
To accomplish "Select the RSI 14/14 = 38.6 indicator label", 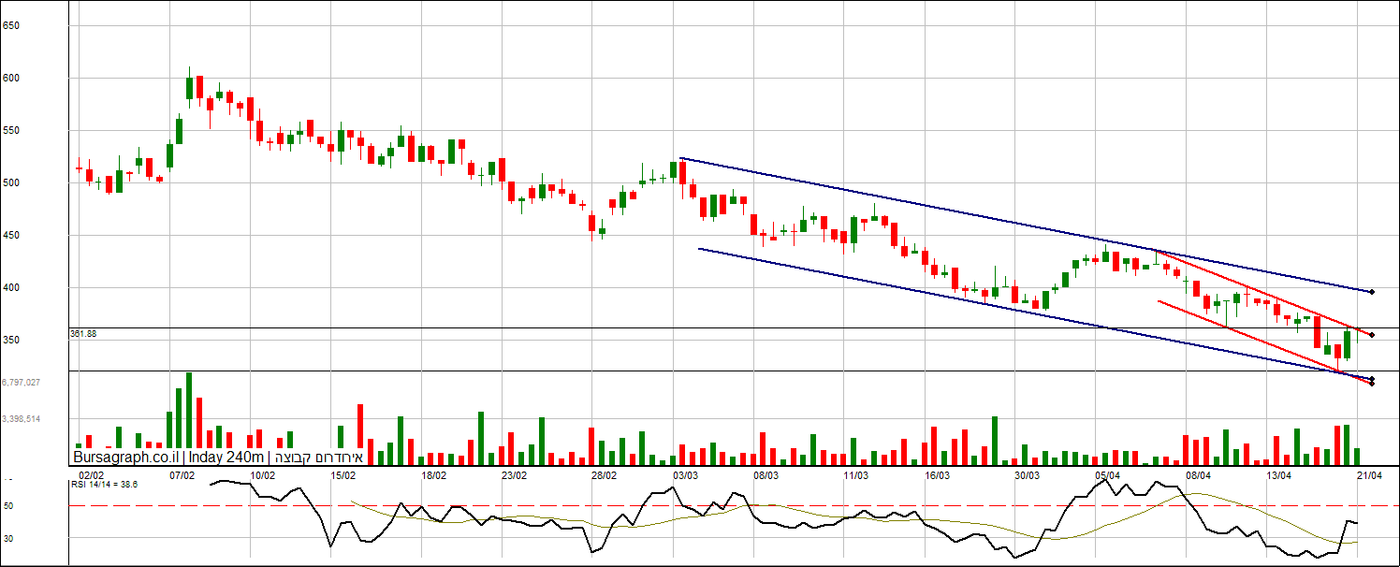I will (x=105, y=485).
